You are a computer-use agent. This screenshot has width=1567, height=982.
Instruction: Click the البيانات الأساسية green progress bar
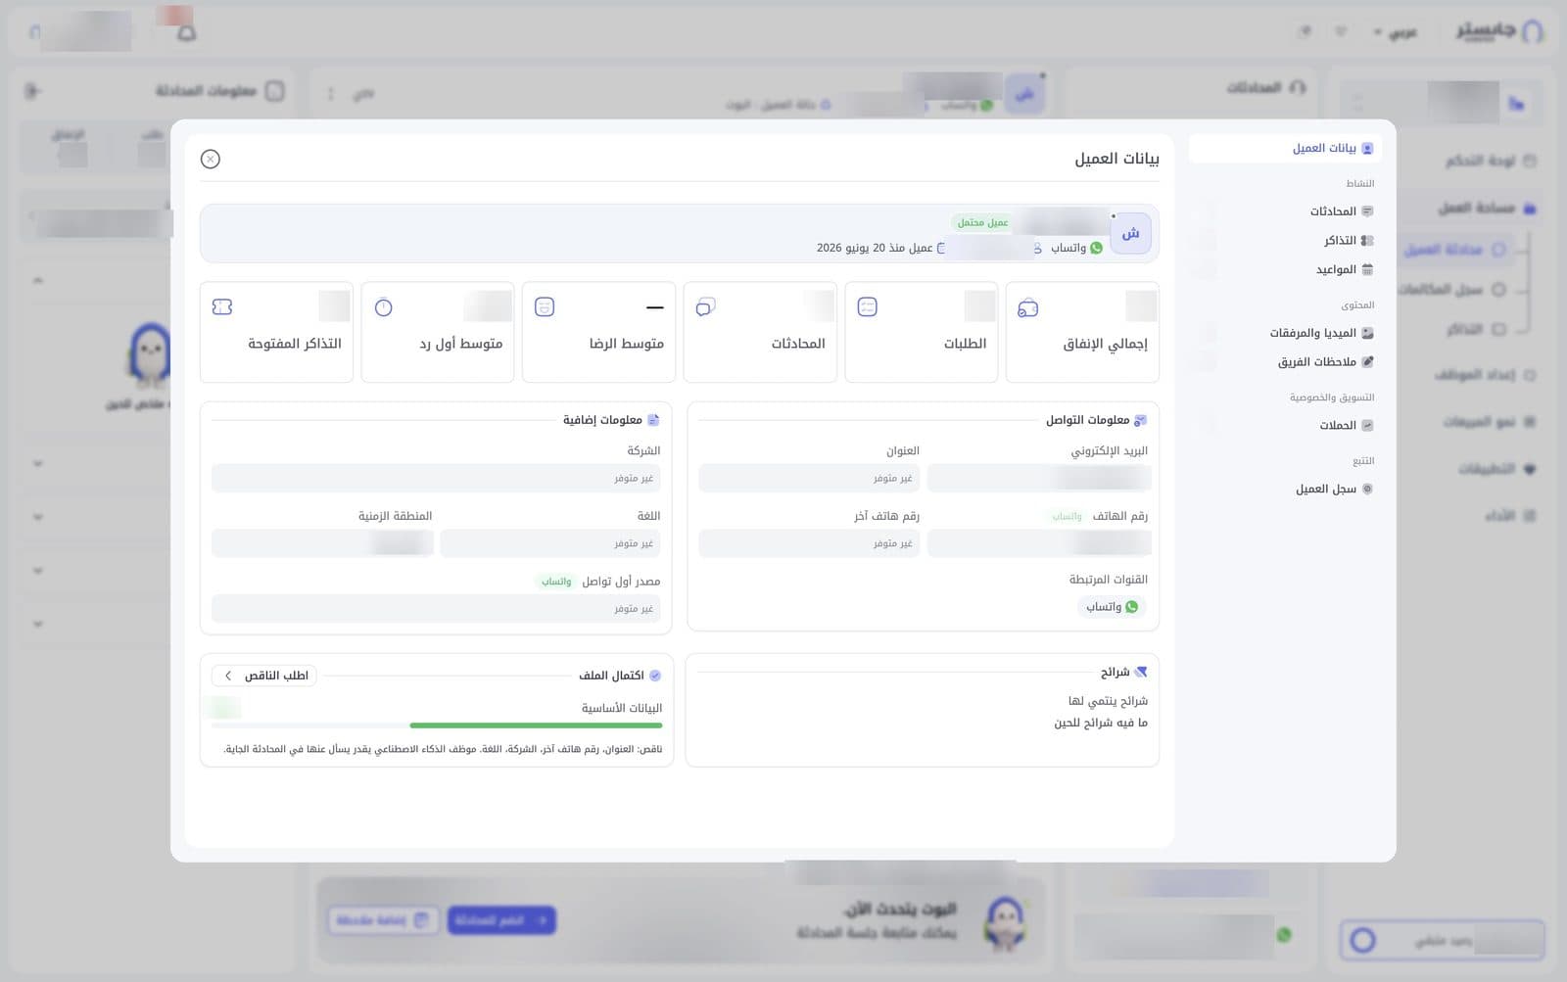536,725
